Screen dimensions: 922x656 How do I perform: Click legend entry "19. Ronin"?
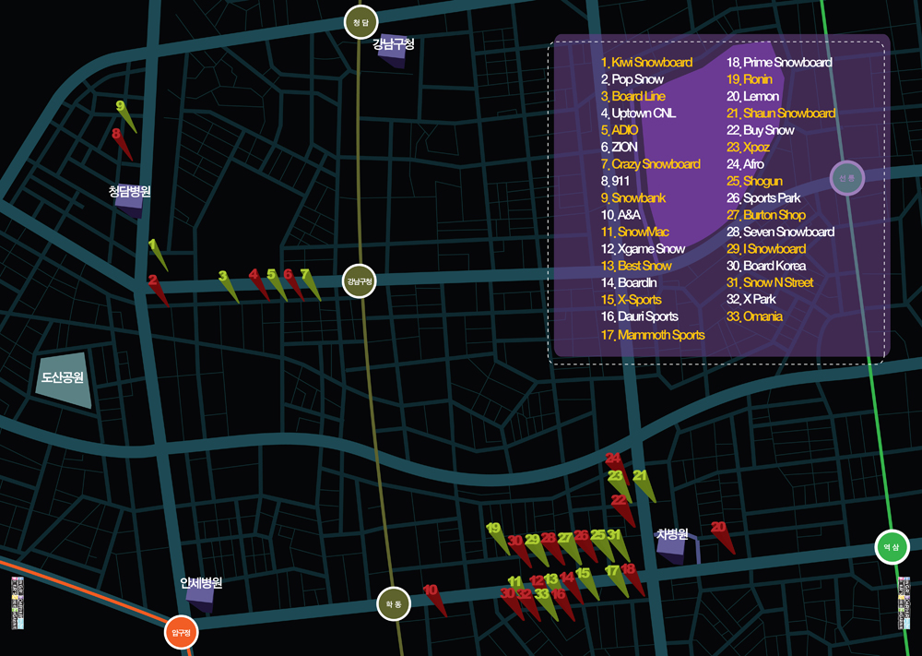(749, 79)
